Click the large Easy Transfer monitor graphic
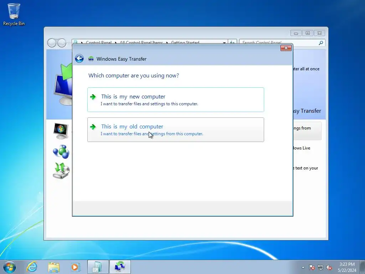The width and height of the screenshot is (365, 274). click(63, 84)
